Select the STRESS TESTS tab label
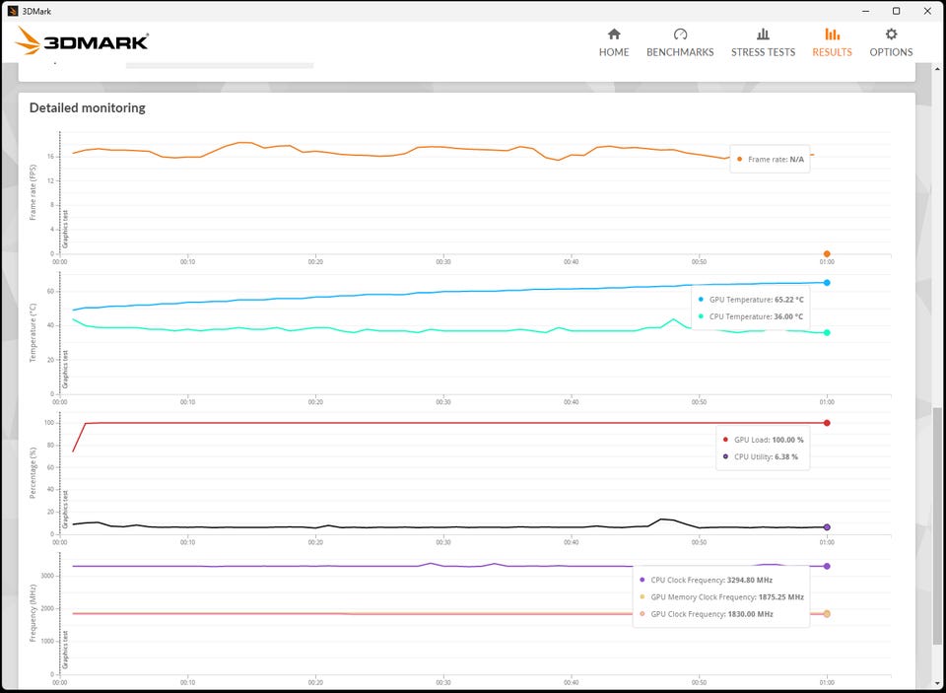The height and width of the screenshot is (693, 946). (x=763, y=52)
